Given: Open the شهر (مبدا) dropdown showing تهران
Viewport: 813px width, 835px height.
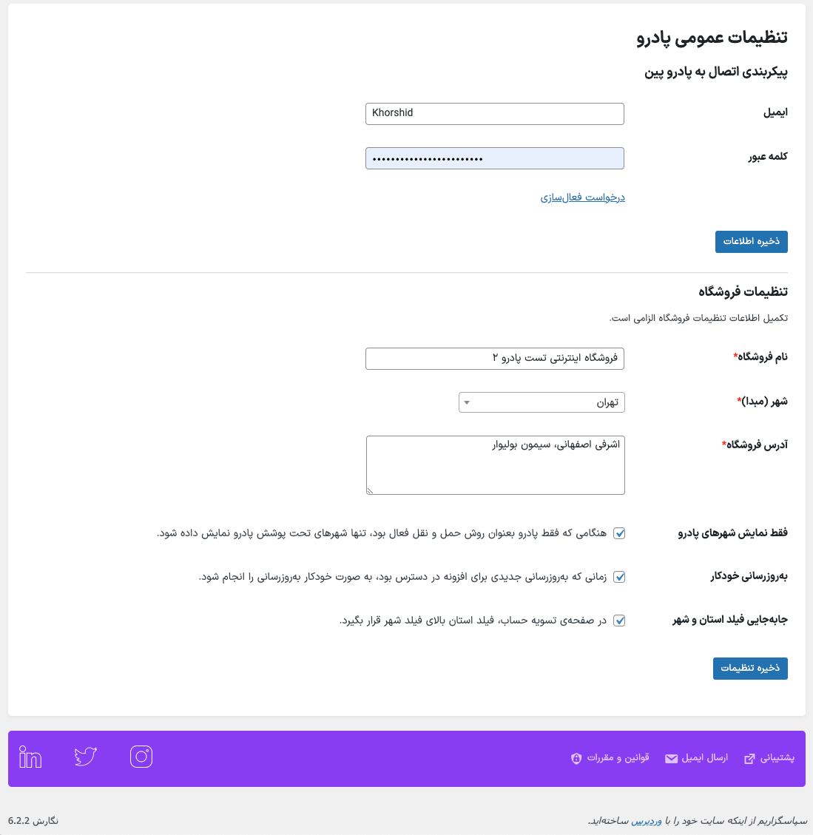Looking at the screenshot, I should tap(542, 402).
